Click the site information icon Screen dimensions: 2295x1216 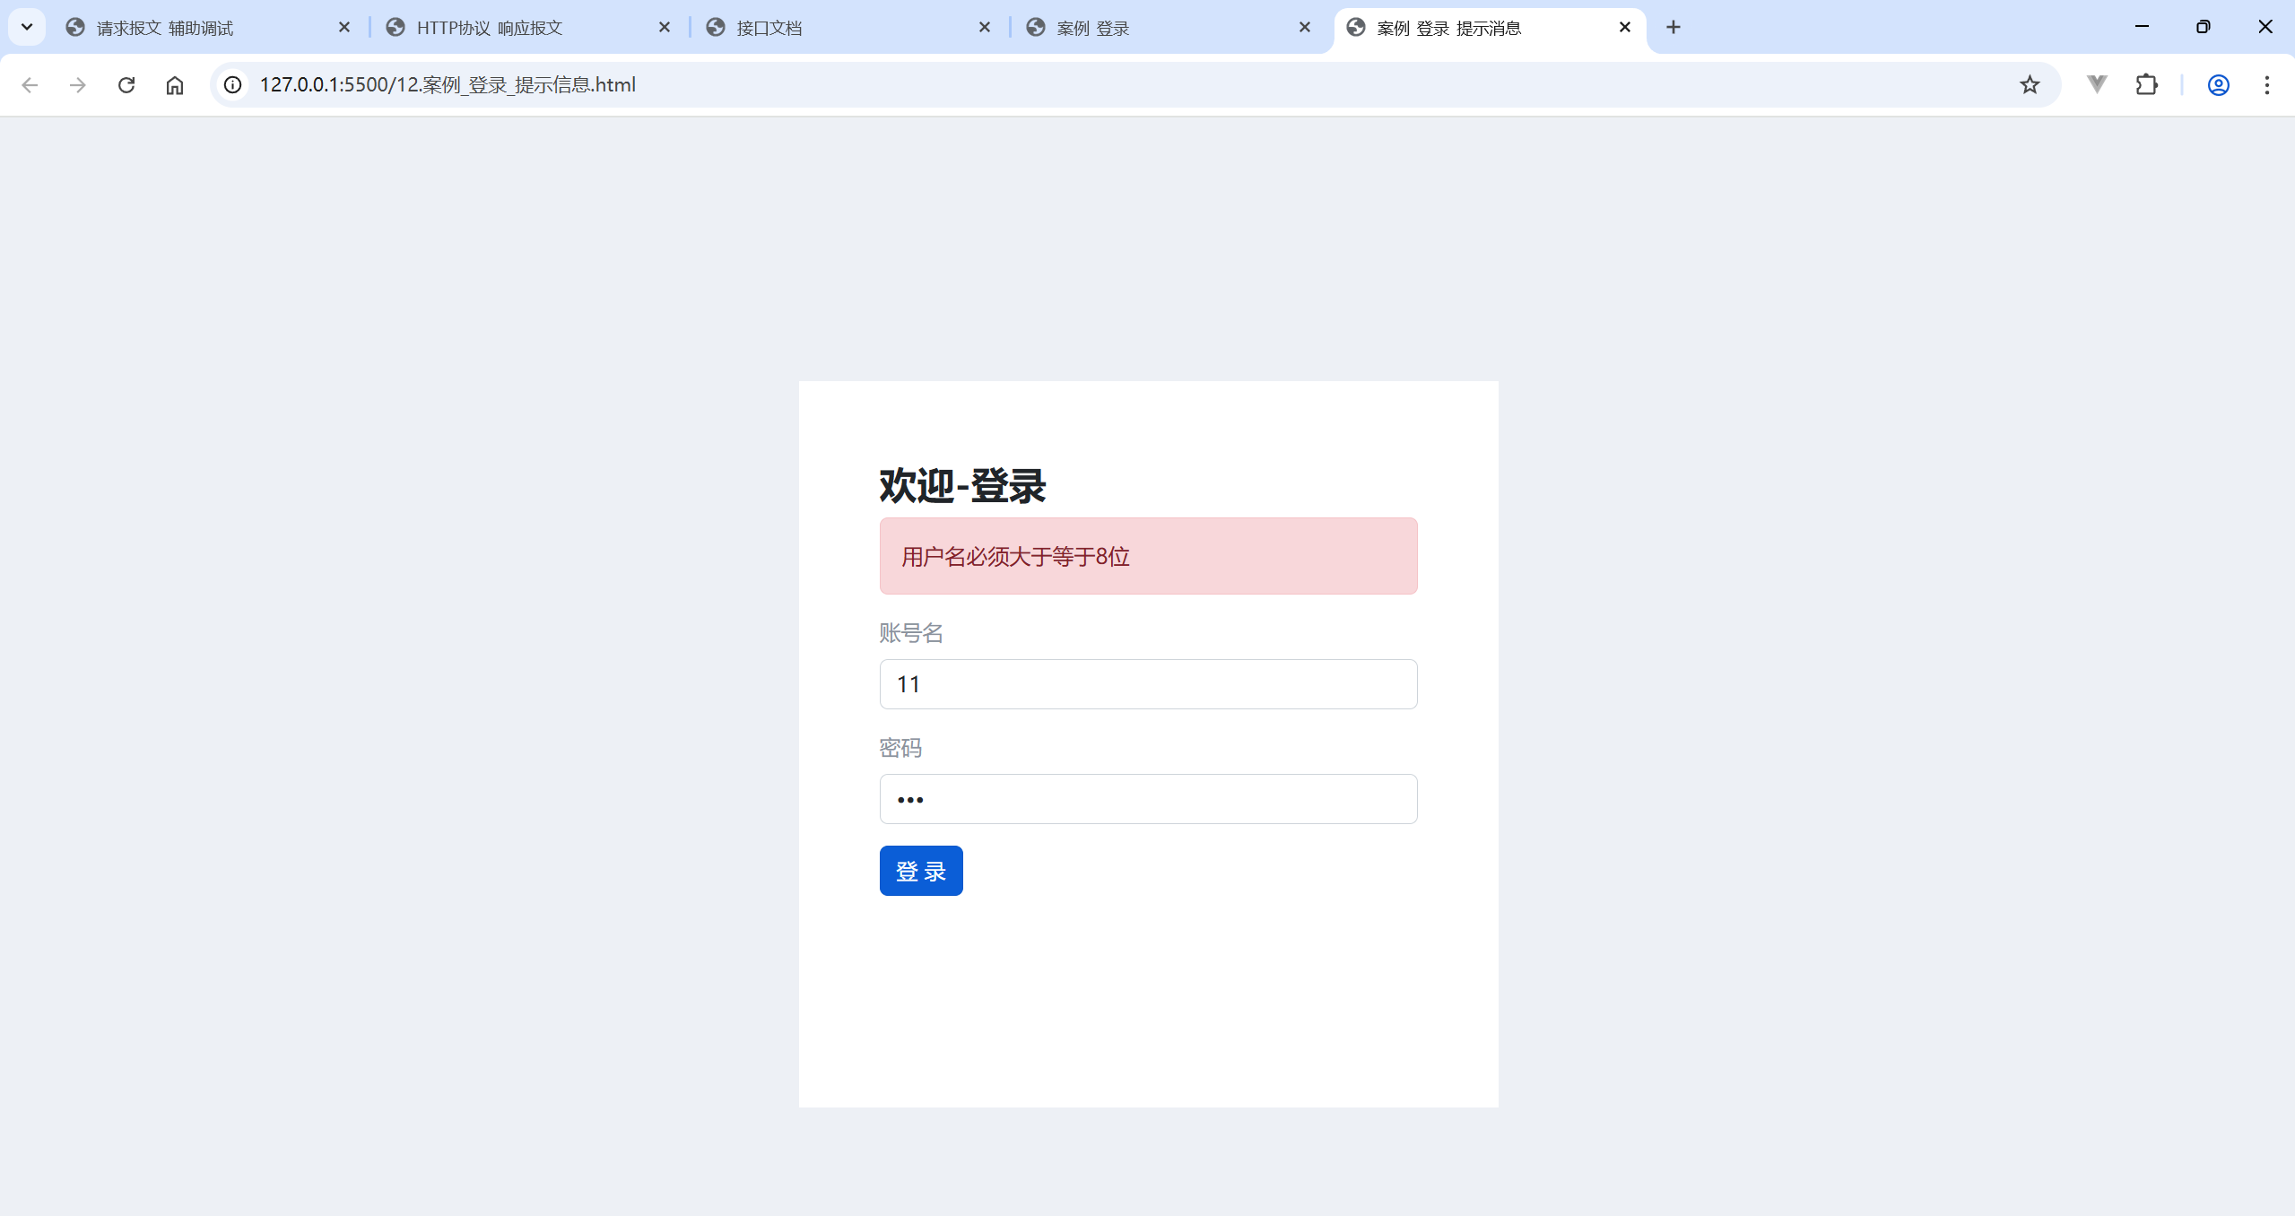[233, 84]
